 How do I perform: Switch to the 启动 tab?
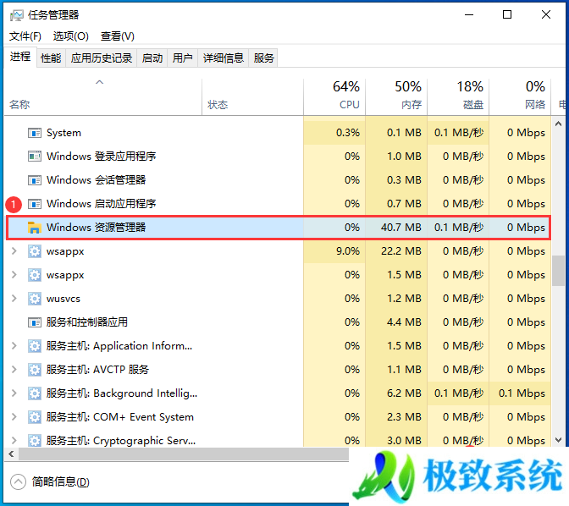[152, 58]
